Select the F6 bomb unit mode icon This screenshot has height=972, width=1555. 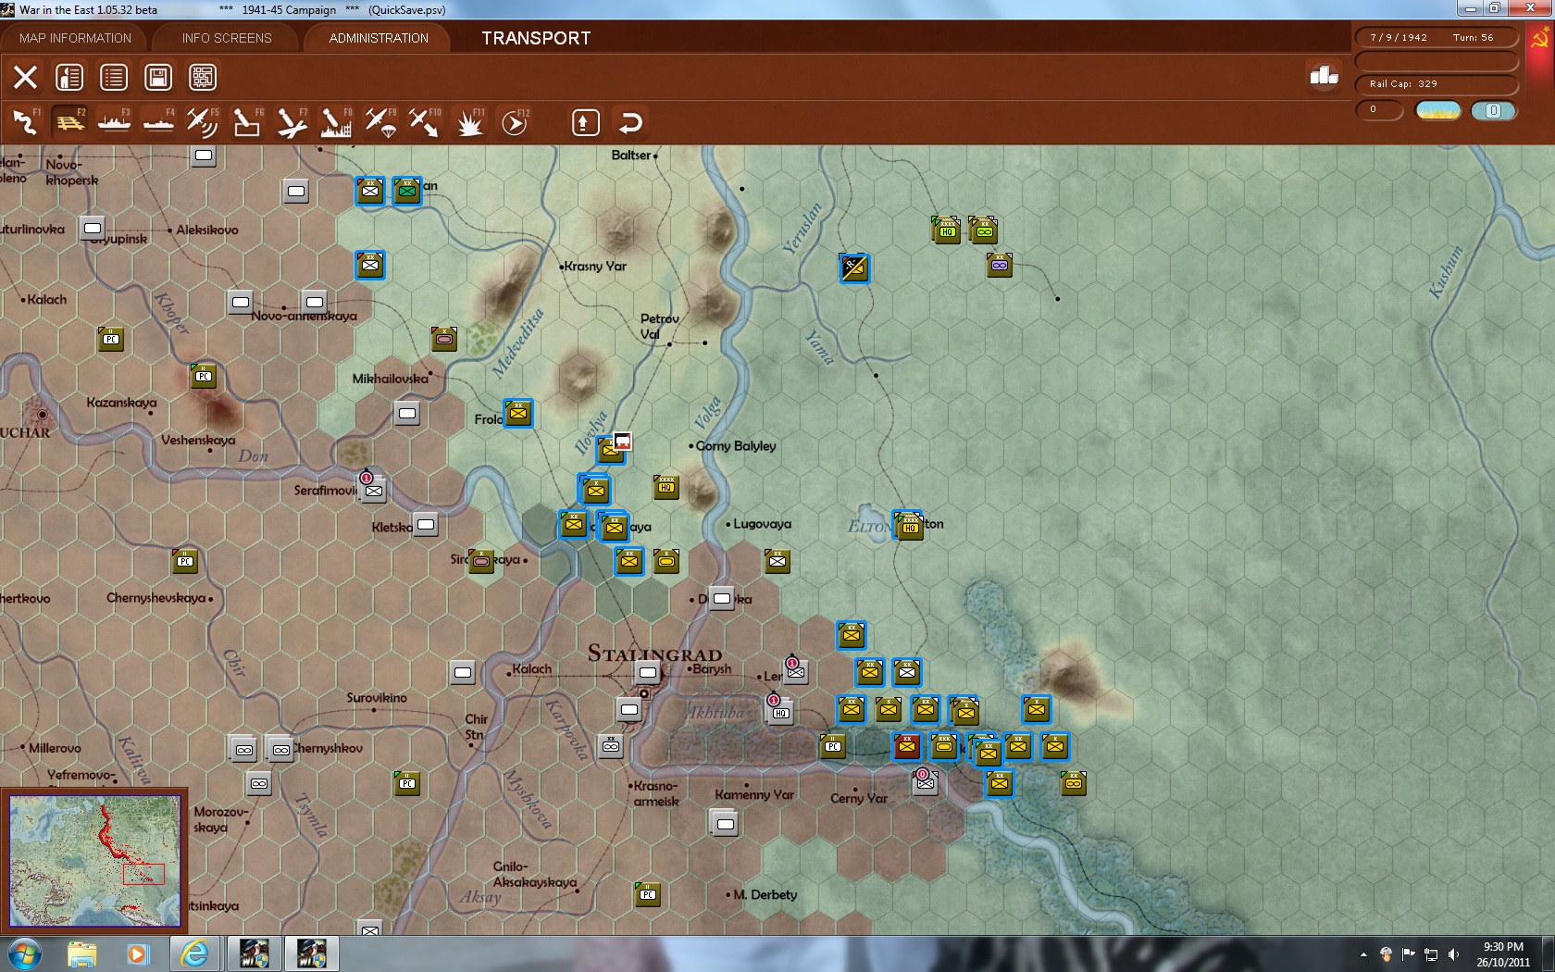[247, 122]
